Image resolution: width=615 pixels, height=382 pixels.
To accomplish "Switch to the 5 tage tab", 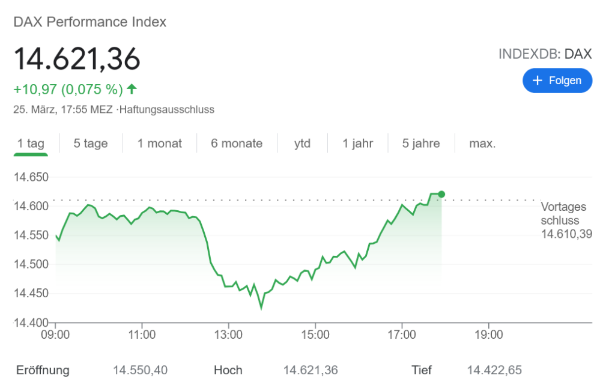I will point(91,144).
